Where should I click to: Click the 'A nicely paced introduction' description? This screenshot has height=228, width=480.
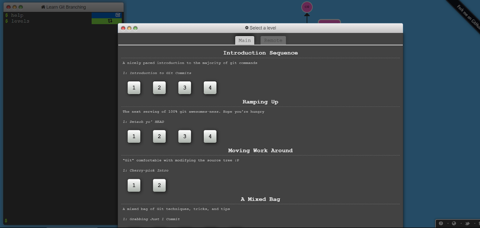tap(190, 63)
